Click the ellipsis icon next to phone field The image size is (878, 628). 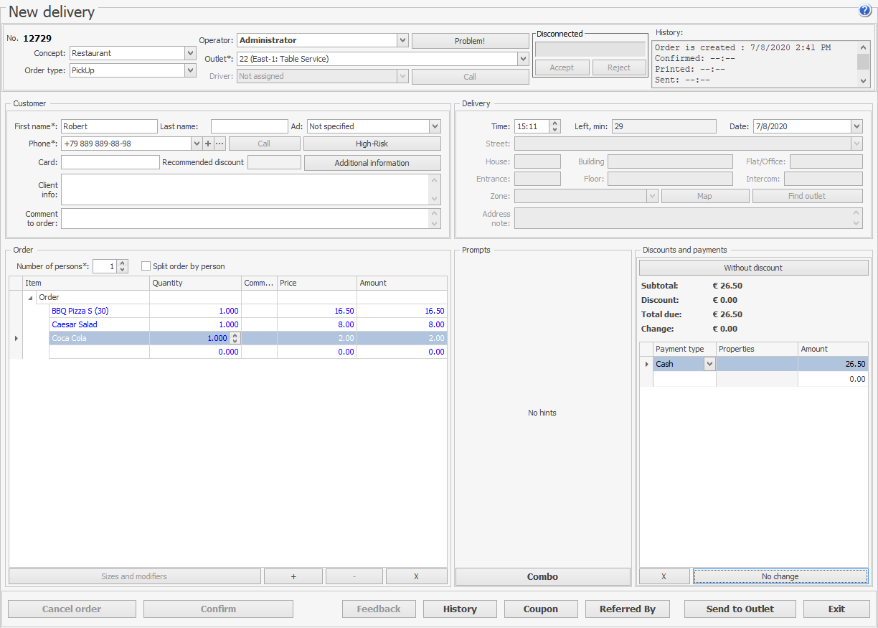(x=219, y=144)
